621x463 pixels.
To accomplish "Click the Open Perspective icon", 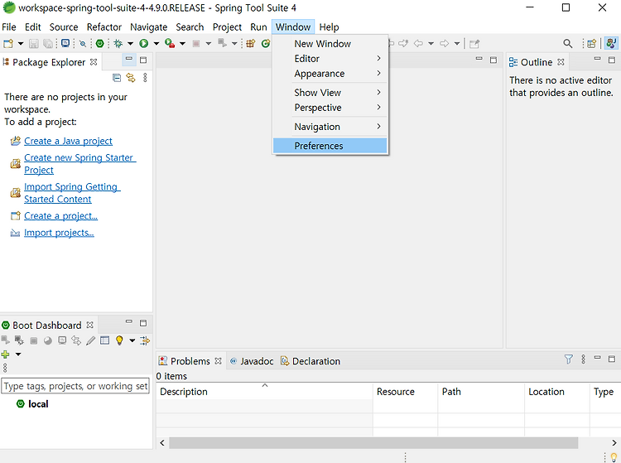I will [591, 44].
